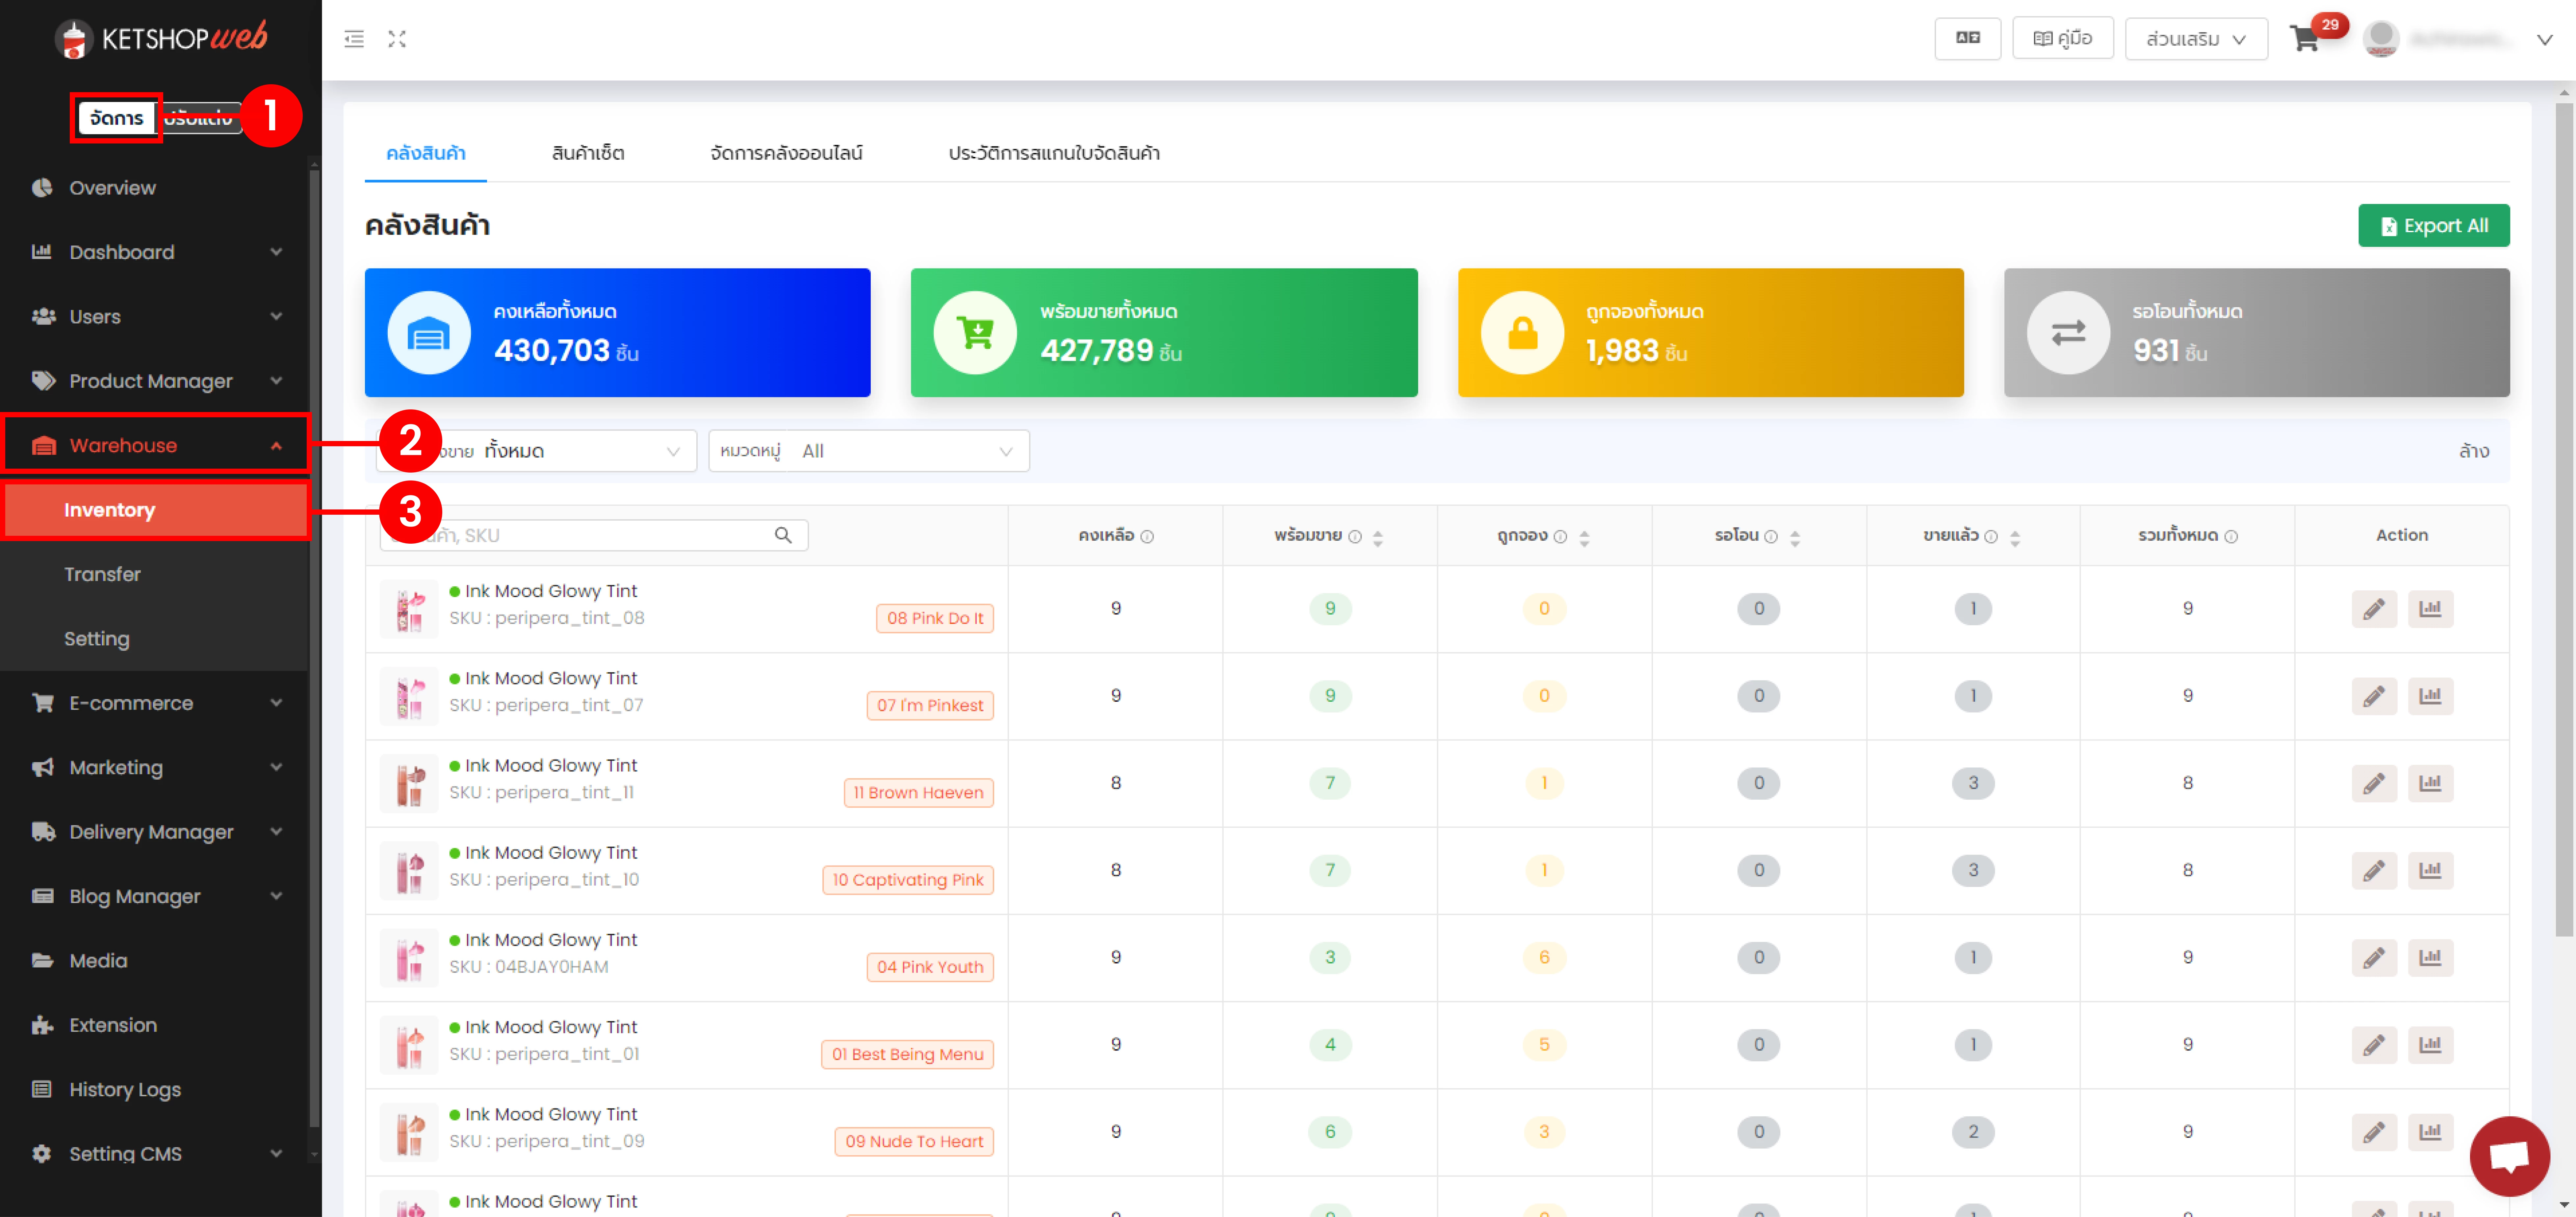Image resolution: width=2576 pixels, height=1217 pixels.
Task: Click the search magnifier icon
Action: tap(783, 535)
